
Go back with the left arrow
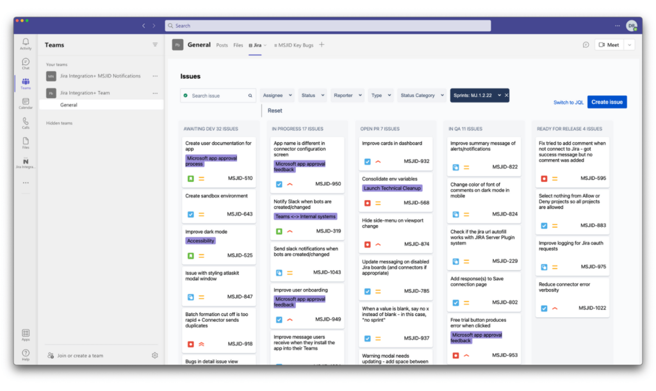point(143,26)
